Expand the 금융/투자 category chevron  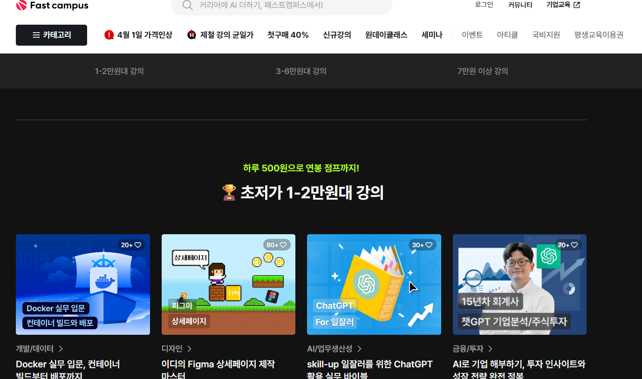click(490, 349)
